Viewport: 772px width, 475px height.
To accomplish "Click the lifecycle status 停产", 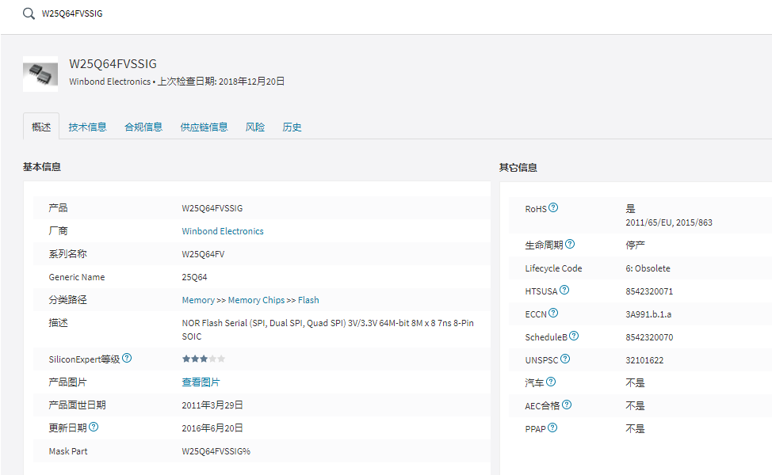I will click(x=635, y=245).
